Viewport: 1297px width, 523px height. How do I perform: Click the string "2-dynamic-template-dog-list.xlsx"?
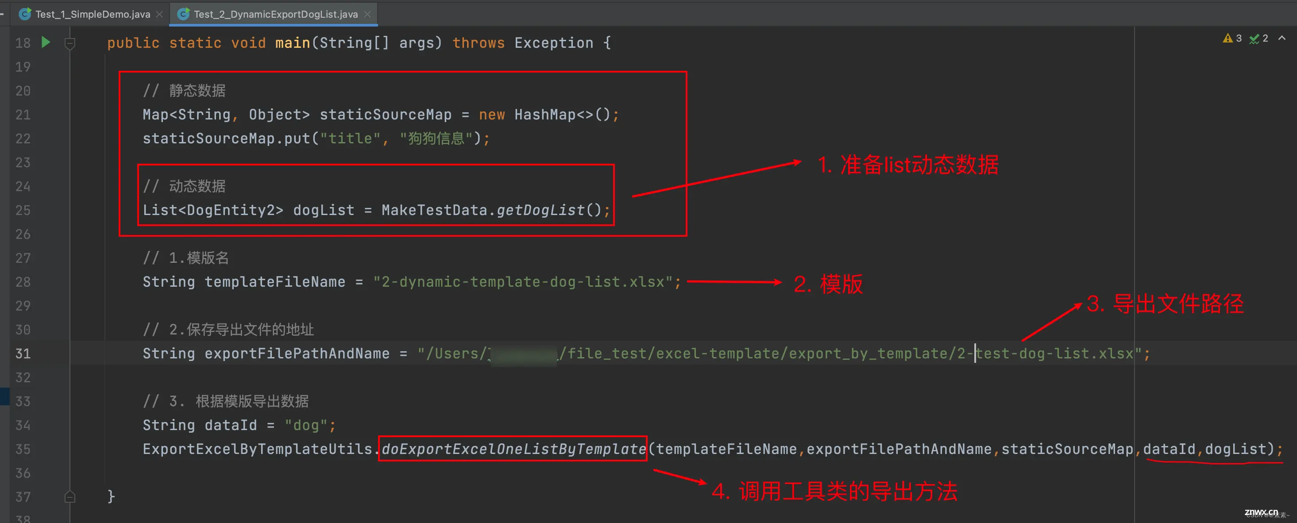(x=523, y=281)
